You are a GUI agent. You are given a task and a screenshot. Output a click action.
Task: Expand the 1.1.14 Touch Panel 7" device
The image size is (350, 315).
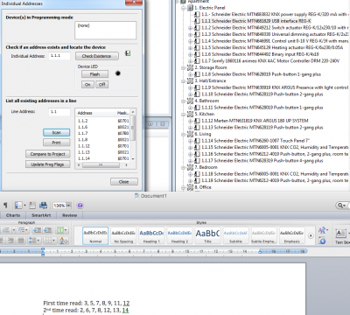[190, 141]
